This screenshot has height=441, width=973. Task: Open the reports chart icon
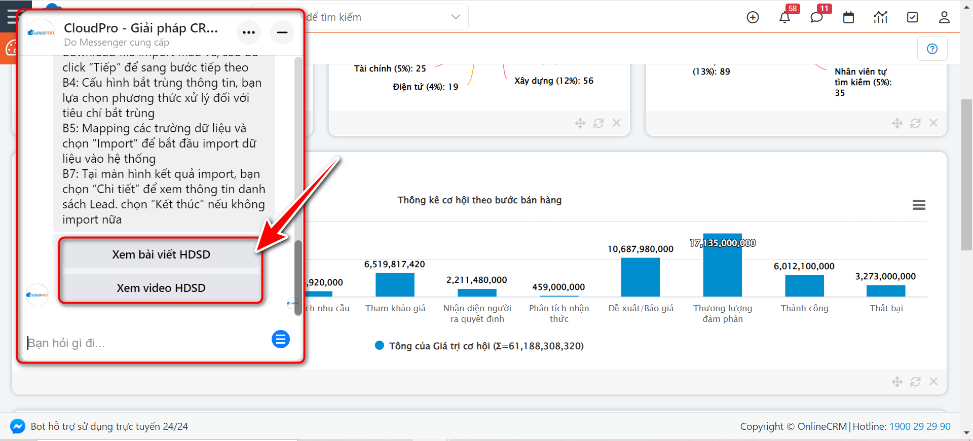coord(880,17)
